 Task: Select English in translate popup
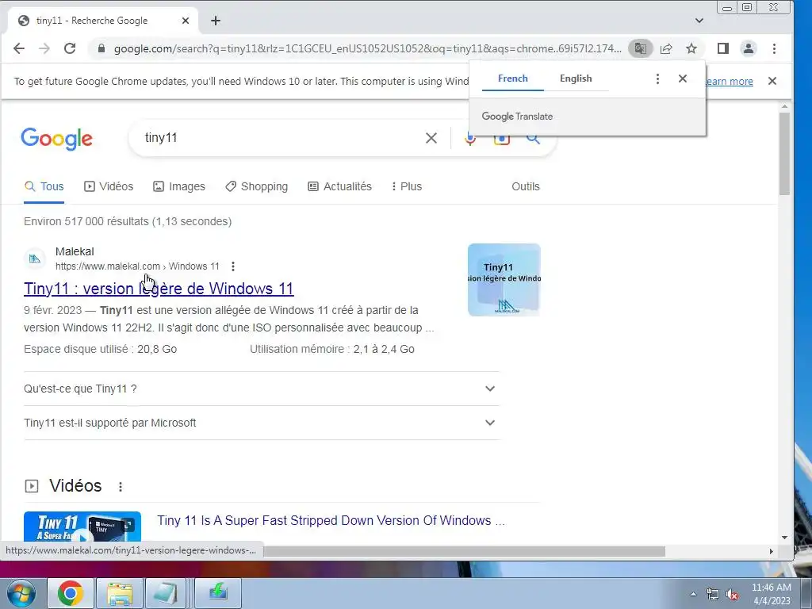(576, 79)
